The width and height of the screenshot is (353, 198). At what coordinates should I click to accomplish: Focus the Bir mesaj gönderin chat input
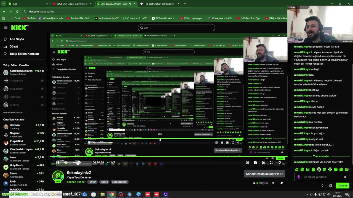(321, 177)
